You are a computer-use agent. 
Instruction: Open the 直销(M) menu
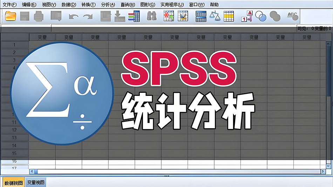coord(128,5)
